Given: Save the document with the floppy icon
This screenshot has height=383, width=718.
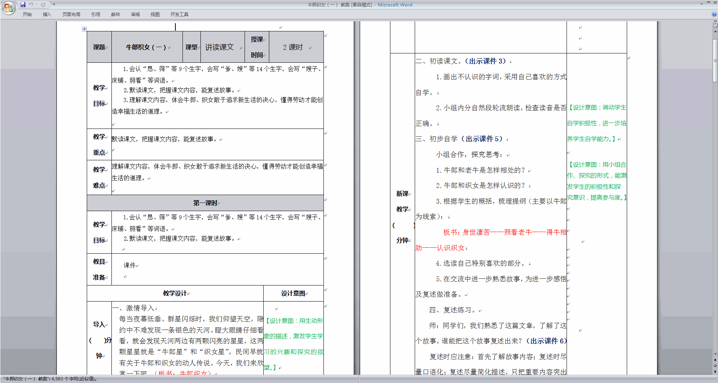Looking at the screenshot, I should point(23,4).
